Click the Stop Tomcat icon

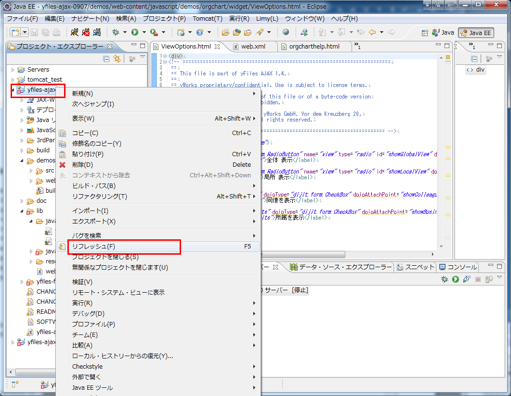86,32
